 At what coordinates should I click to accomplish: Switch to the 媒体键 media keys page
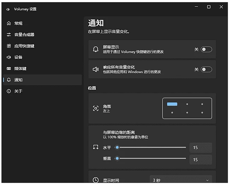pyautogui.click(x=42, y=69)
